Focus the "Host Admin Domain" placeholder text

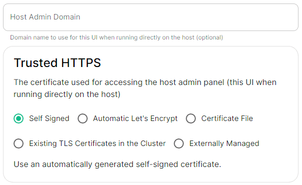click(45, 17)
